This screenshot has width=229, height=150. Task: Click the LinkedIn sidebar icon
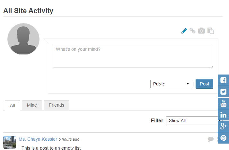click(x=224, y=115)
